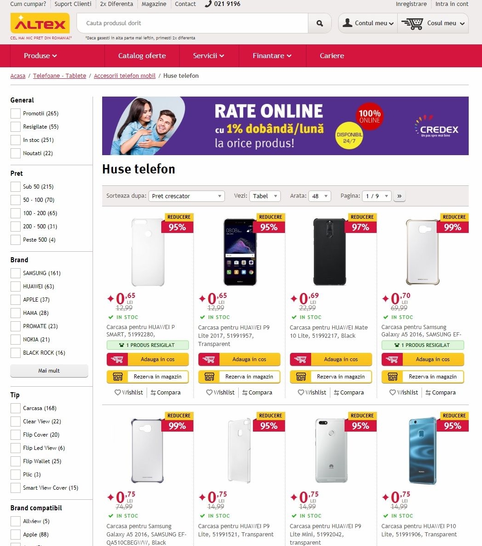Viewport: 482px width, 546px height.
Task: Click the Altex logo
Action: tap(40, 23)
